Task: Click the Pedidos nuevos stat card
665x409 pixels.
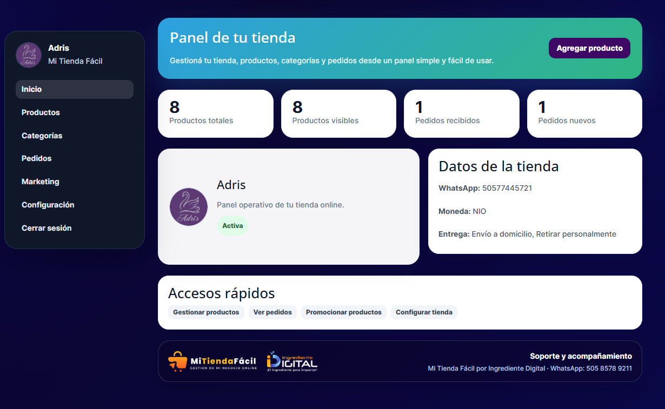Action: coord(584,113)
